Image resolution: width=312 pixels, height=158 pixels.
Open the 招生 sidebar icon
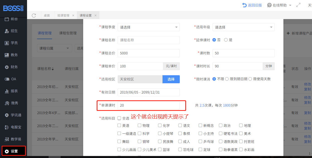coord(7,31)
